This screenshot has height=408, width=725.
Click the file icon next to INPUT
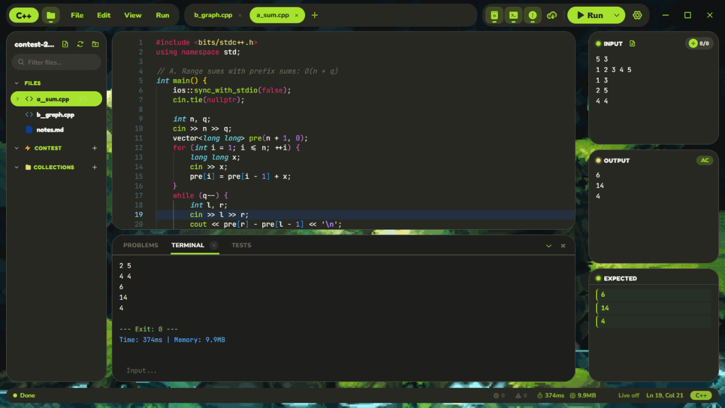coord(633,44)
